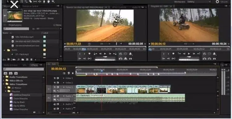Click the Lift button in the Program monitor
Screen dimensions: 232x119
click(205, 59)
